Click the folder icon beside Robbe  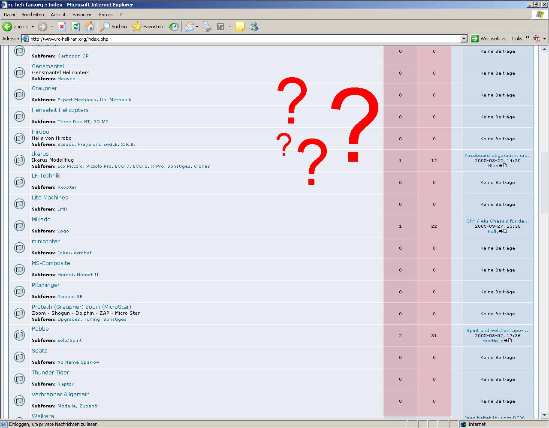coord(20,335)
